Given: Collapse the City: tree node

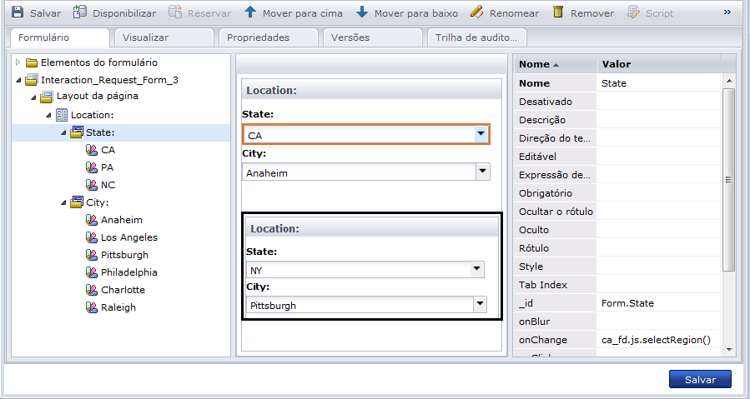Looking at the screenshot, I should click(x=63, y=202).
